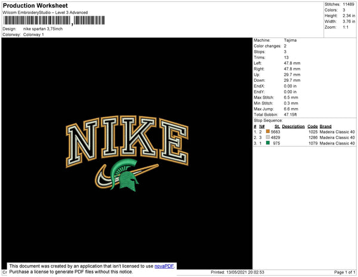Click the 'Colorway 1' value
The image size is (358, 277).
point(33,35)
